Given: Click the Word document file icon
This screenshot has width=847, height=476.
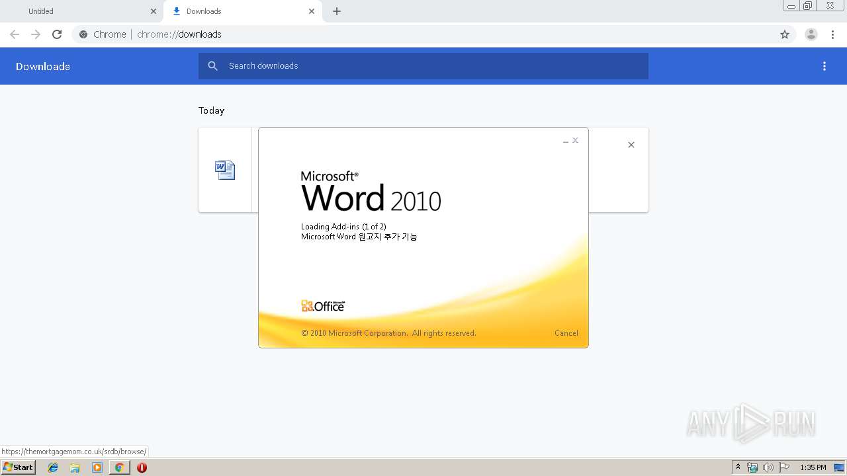Looking at the screenshot, I should click(225, 170).
